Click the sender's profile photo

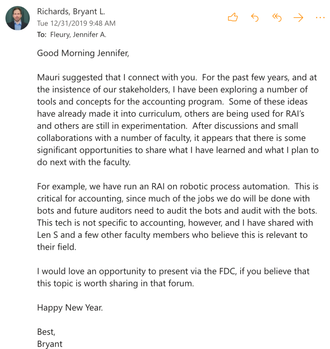pos(17,18)
